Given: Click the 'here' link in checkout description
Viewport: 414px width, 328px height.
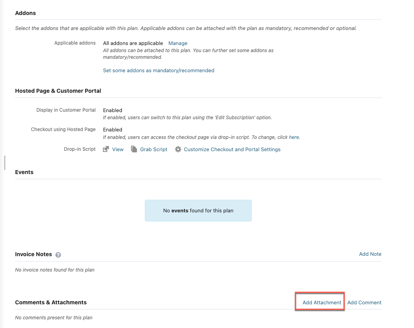Looking at the screenshot, I should [294, 137].
